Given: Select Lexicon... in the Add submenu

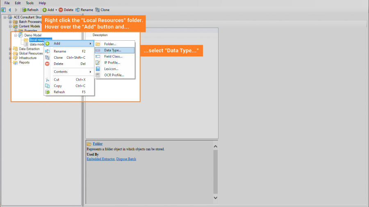Looking at the screenshot, I should (115, 69).
